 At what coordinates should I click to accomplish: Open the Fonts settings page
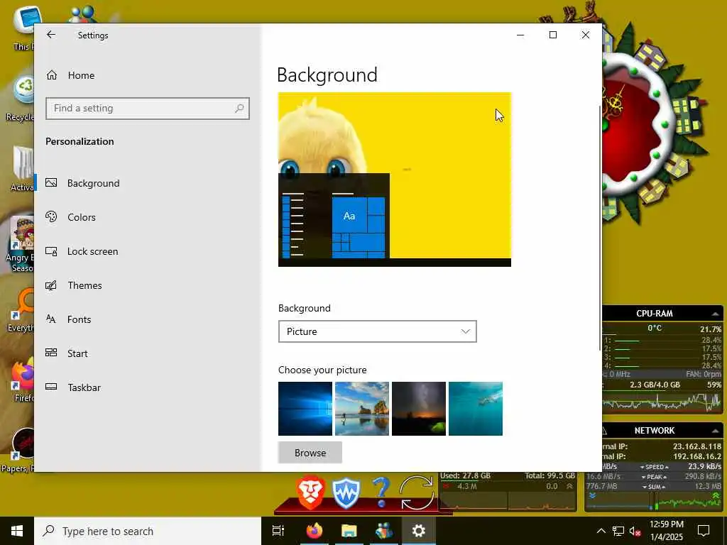click(x=68, y=319)
